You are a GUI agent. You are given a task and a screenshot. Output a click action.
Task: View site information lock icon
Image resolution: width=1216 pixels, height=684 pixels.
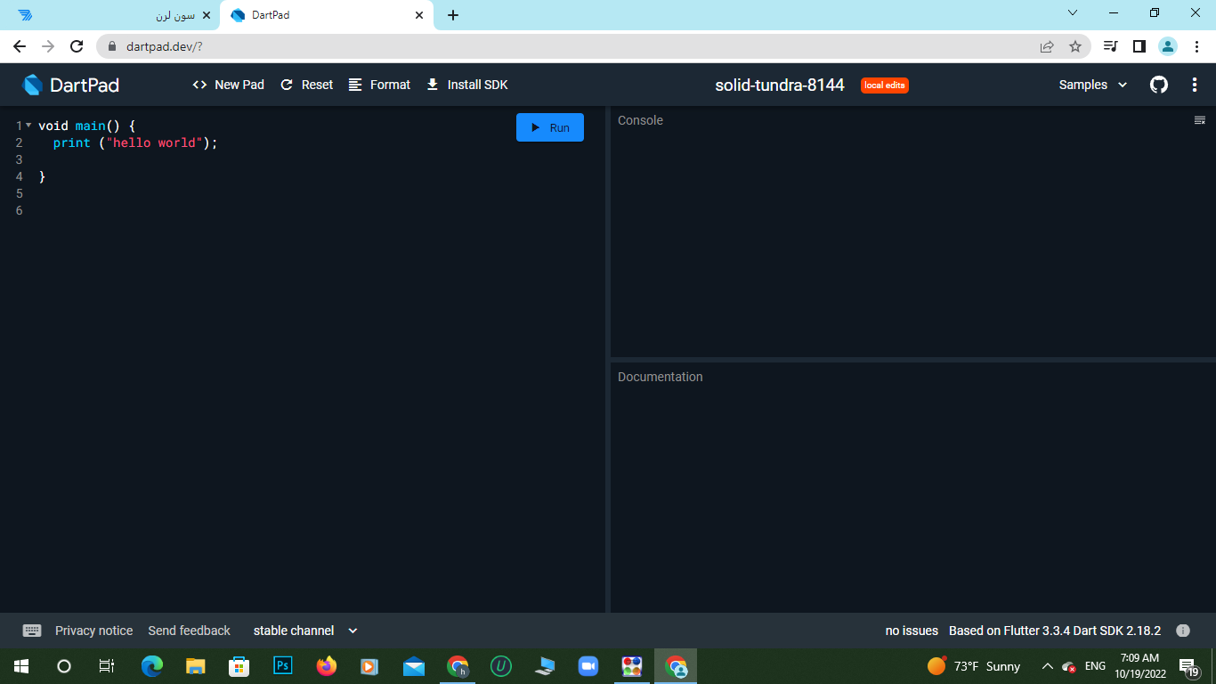tap(112, 46)
